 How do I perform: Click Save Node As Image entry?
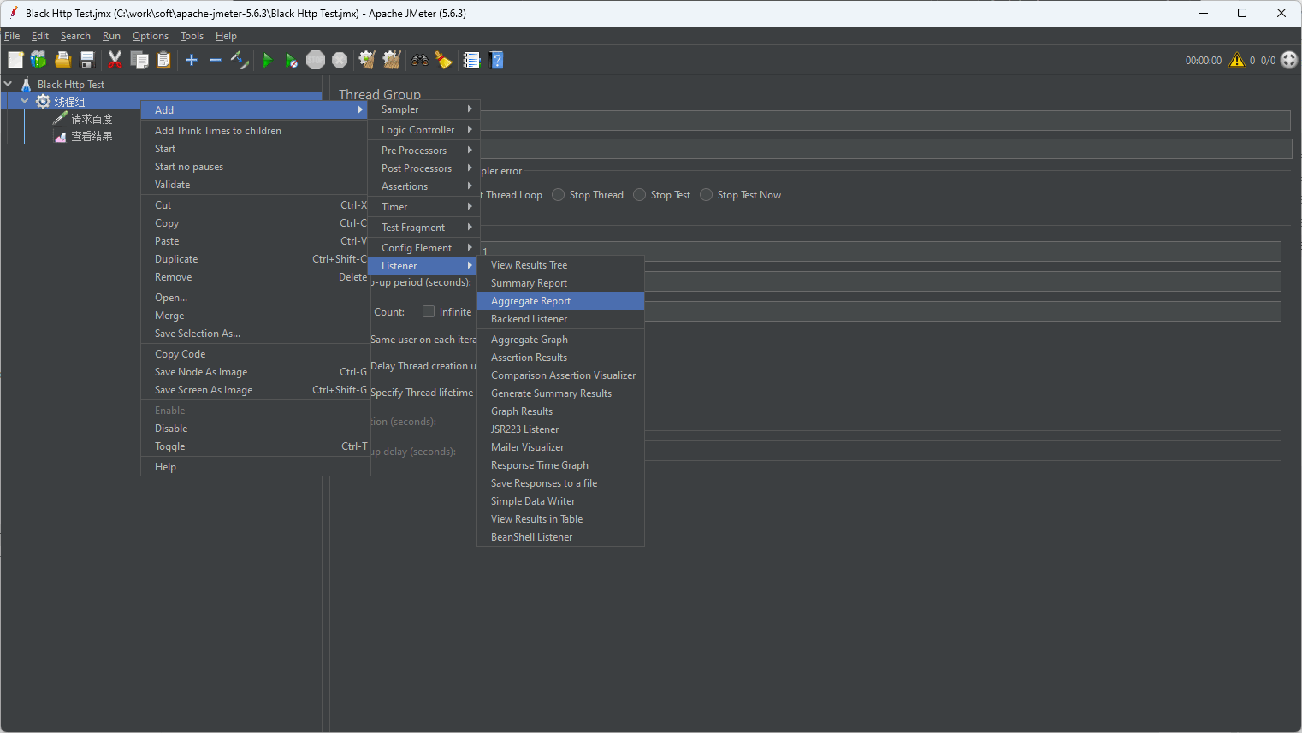click(255, 372)
